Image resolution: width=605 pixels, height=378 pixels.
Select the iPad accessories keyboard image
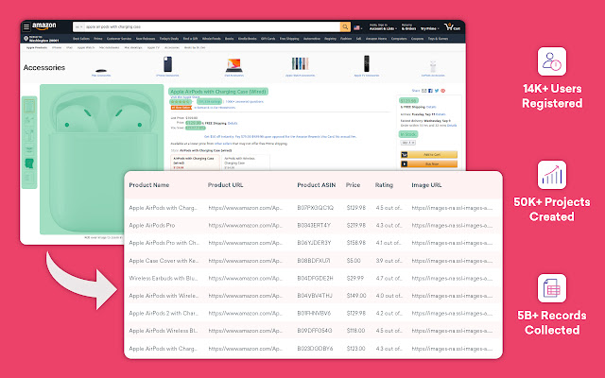coord(233,65)
